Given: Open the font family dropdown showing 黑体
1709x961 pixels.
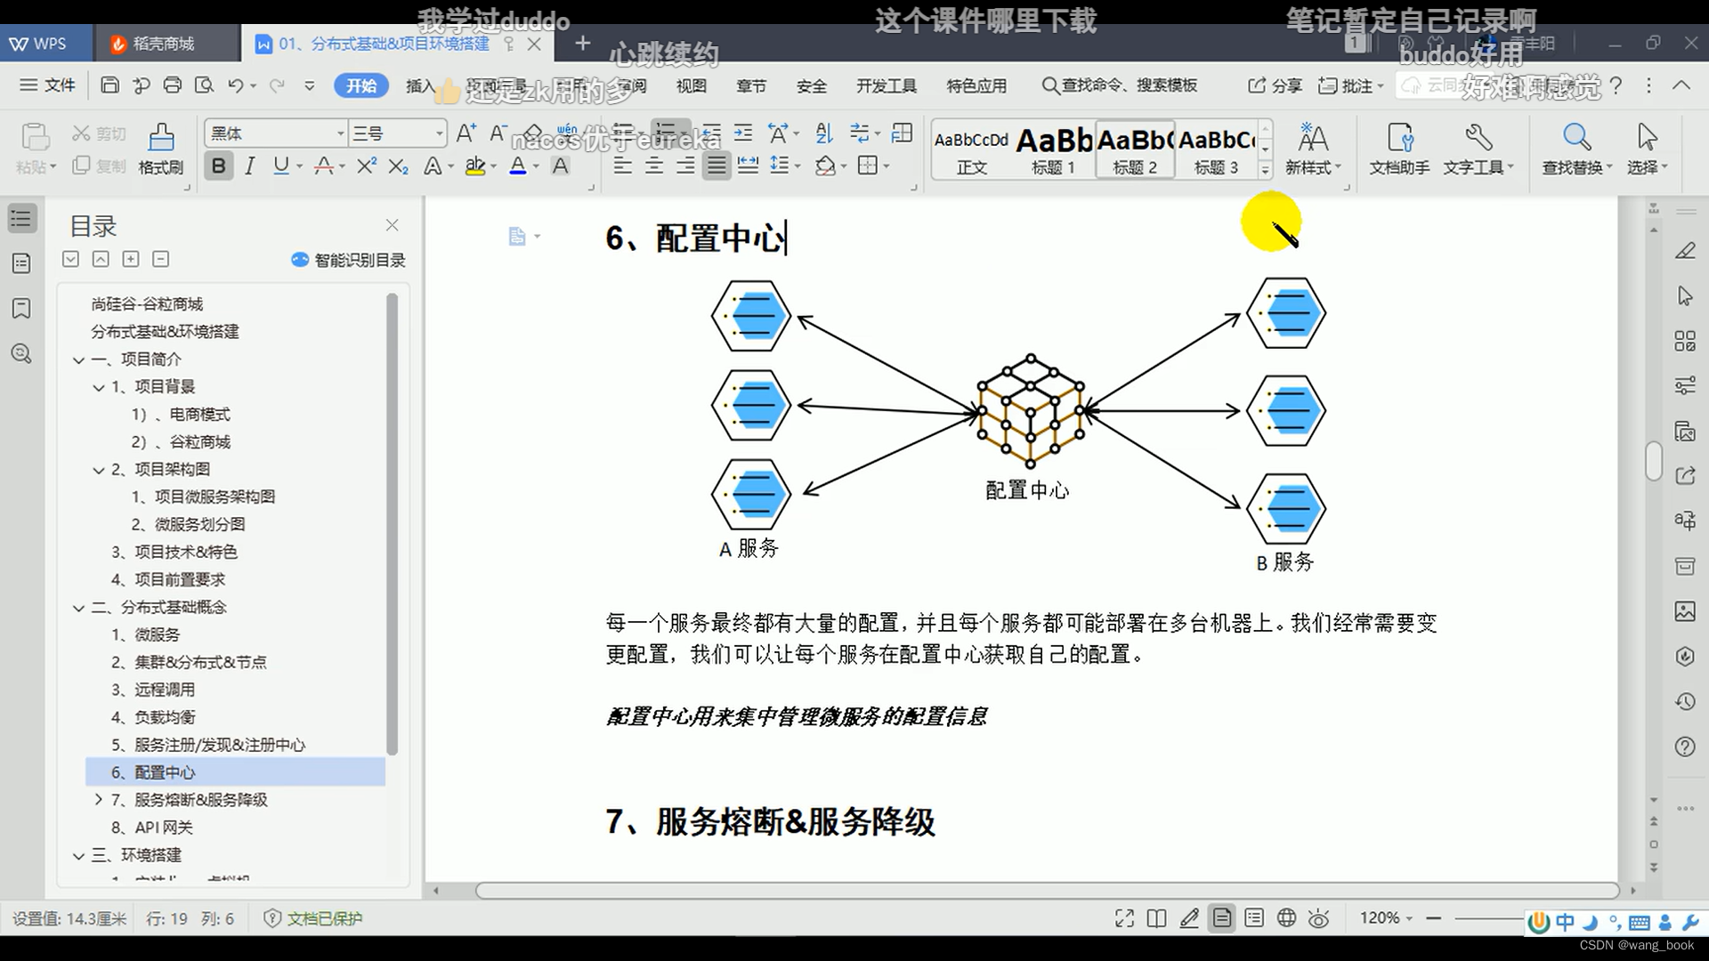Looking at the screenshot, I should [343, 133].
